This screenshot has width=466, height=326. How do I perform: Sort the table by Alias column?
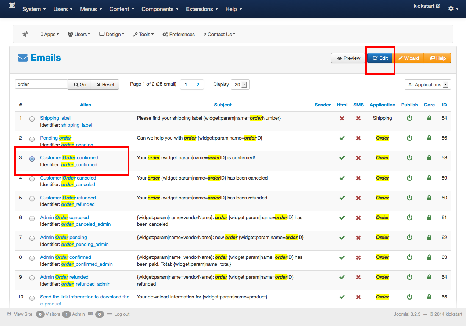pos(85,105)
